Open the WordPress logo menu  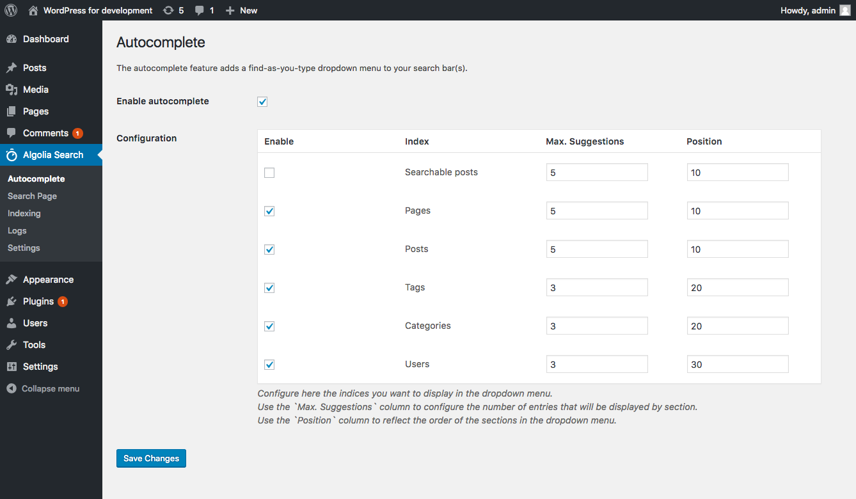[x=11, y=10]
